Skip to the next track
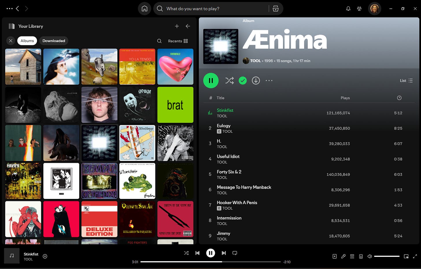The height and width of the screenshot is (269, 421). [224, 253]
